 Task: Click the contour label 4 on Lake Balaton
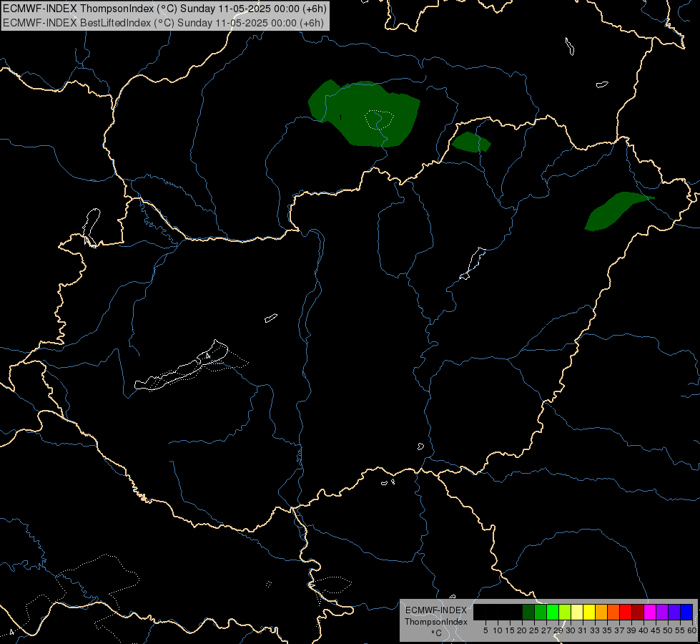(208, 356)
